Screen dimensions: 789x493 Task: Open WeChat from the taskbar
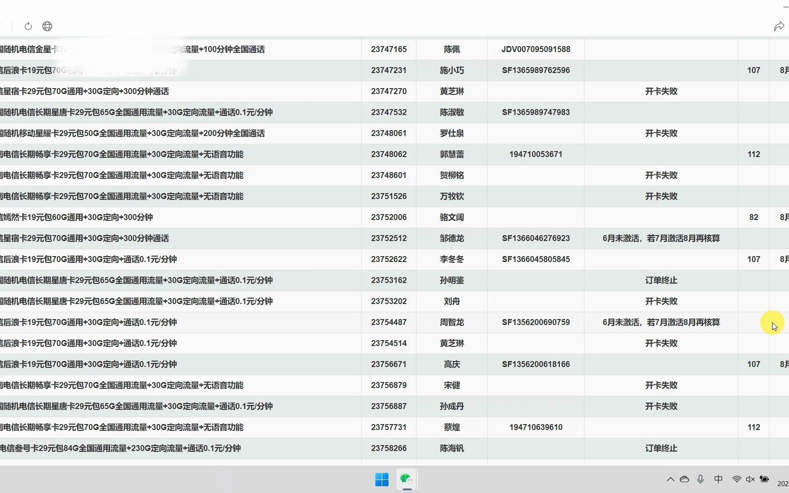tap(406, 479)
